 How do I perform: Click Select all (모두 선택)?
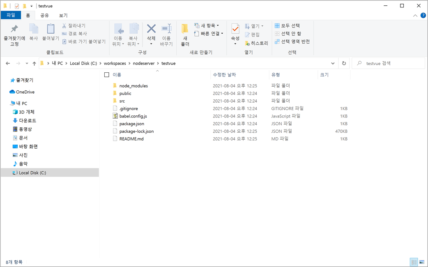pos(287,25)
